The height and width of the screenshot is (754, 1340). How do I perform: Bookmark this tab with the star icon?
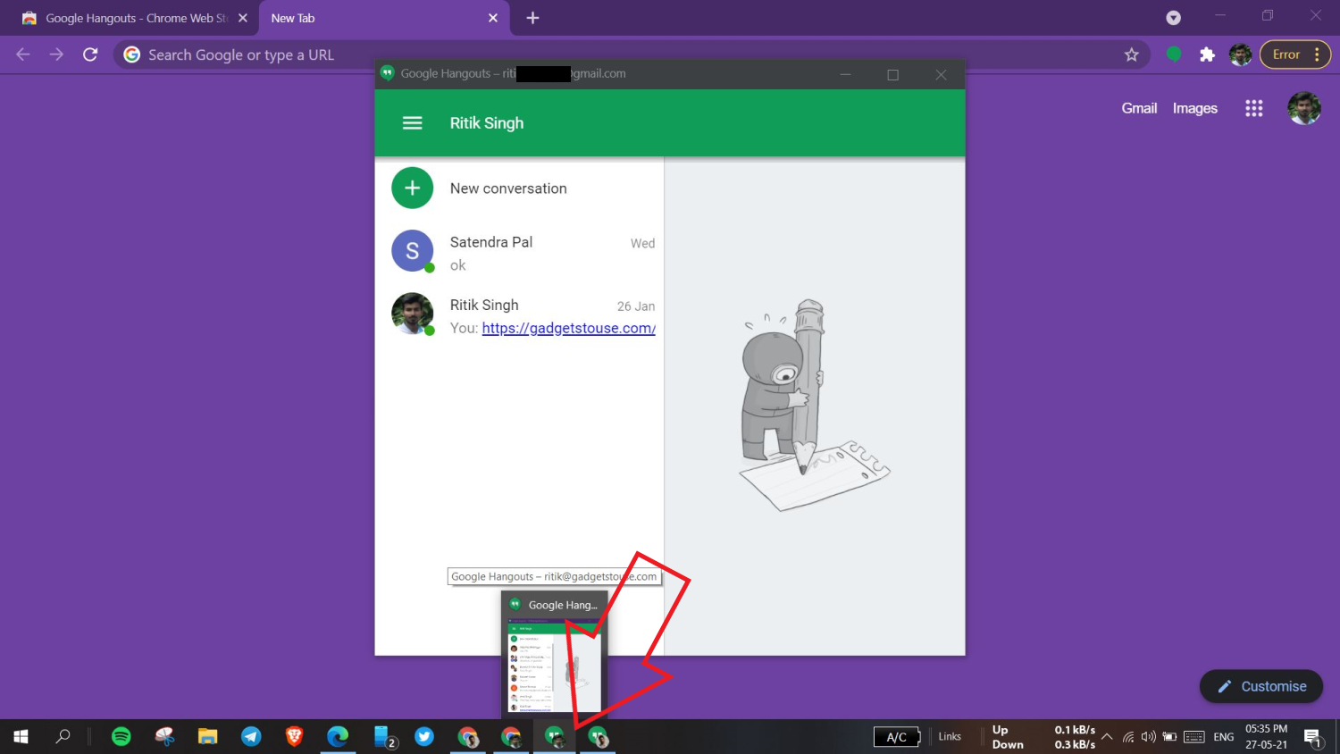1132,54
